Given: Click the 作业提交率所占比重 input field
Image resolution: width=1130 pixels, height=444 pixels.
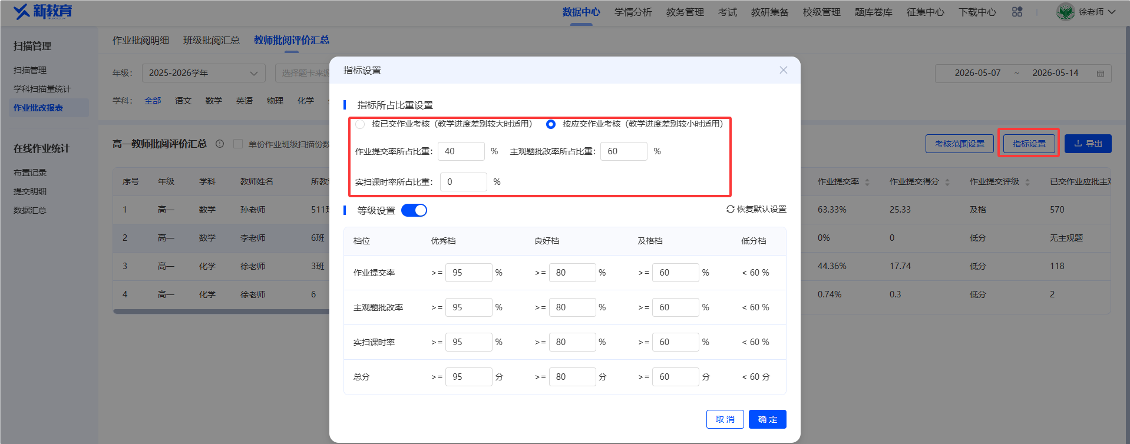Looking at the screenshot, I should click(461, 151).
